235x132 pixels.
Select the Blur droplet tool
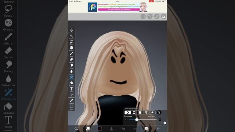pyautogui.click(x=72, y=71)
